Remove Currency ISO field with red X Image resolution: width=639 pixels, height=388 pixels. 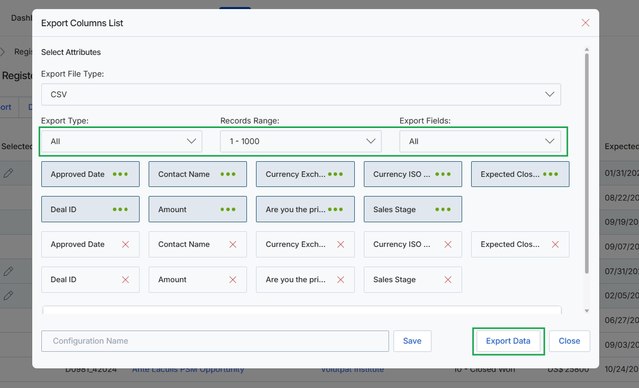(448, 244)
